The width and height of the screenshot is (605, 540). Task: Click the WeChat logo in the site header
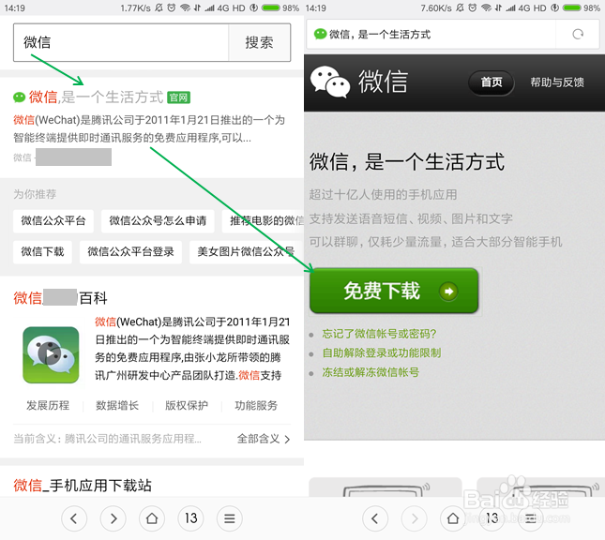[x=330, y=82]
